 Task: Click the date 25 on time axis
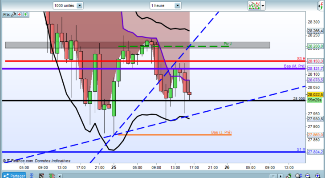pos(114,167)
